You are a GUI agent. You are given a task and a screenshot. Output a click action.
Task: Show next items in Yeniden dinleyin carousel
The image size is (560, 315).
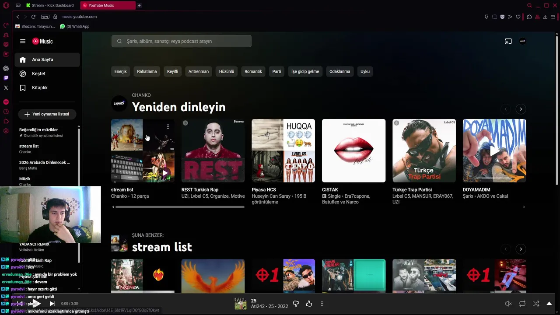[521, 109]
